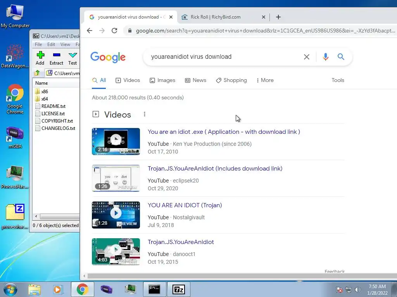This screenshot has width=397, height=297.
Task: Select the All results tab
Action: (99, 80)
